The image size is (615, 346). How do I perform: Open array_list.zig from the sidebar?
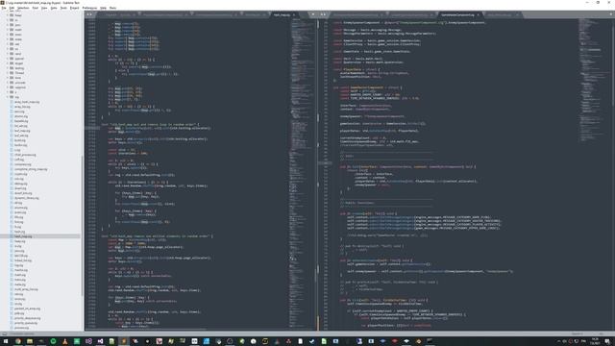click(22, 107)
